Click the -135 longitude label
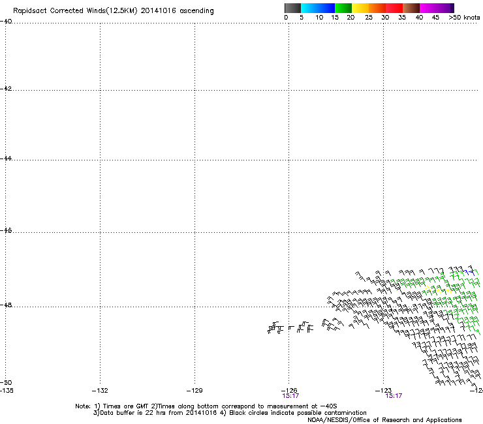The width and height of the screenshot is (483, 424). [7, 391]
